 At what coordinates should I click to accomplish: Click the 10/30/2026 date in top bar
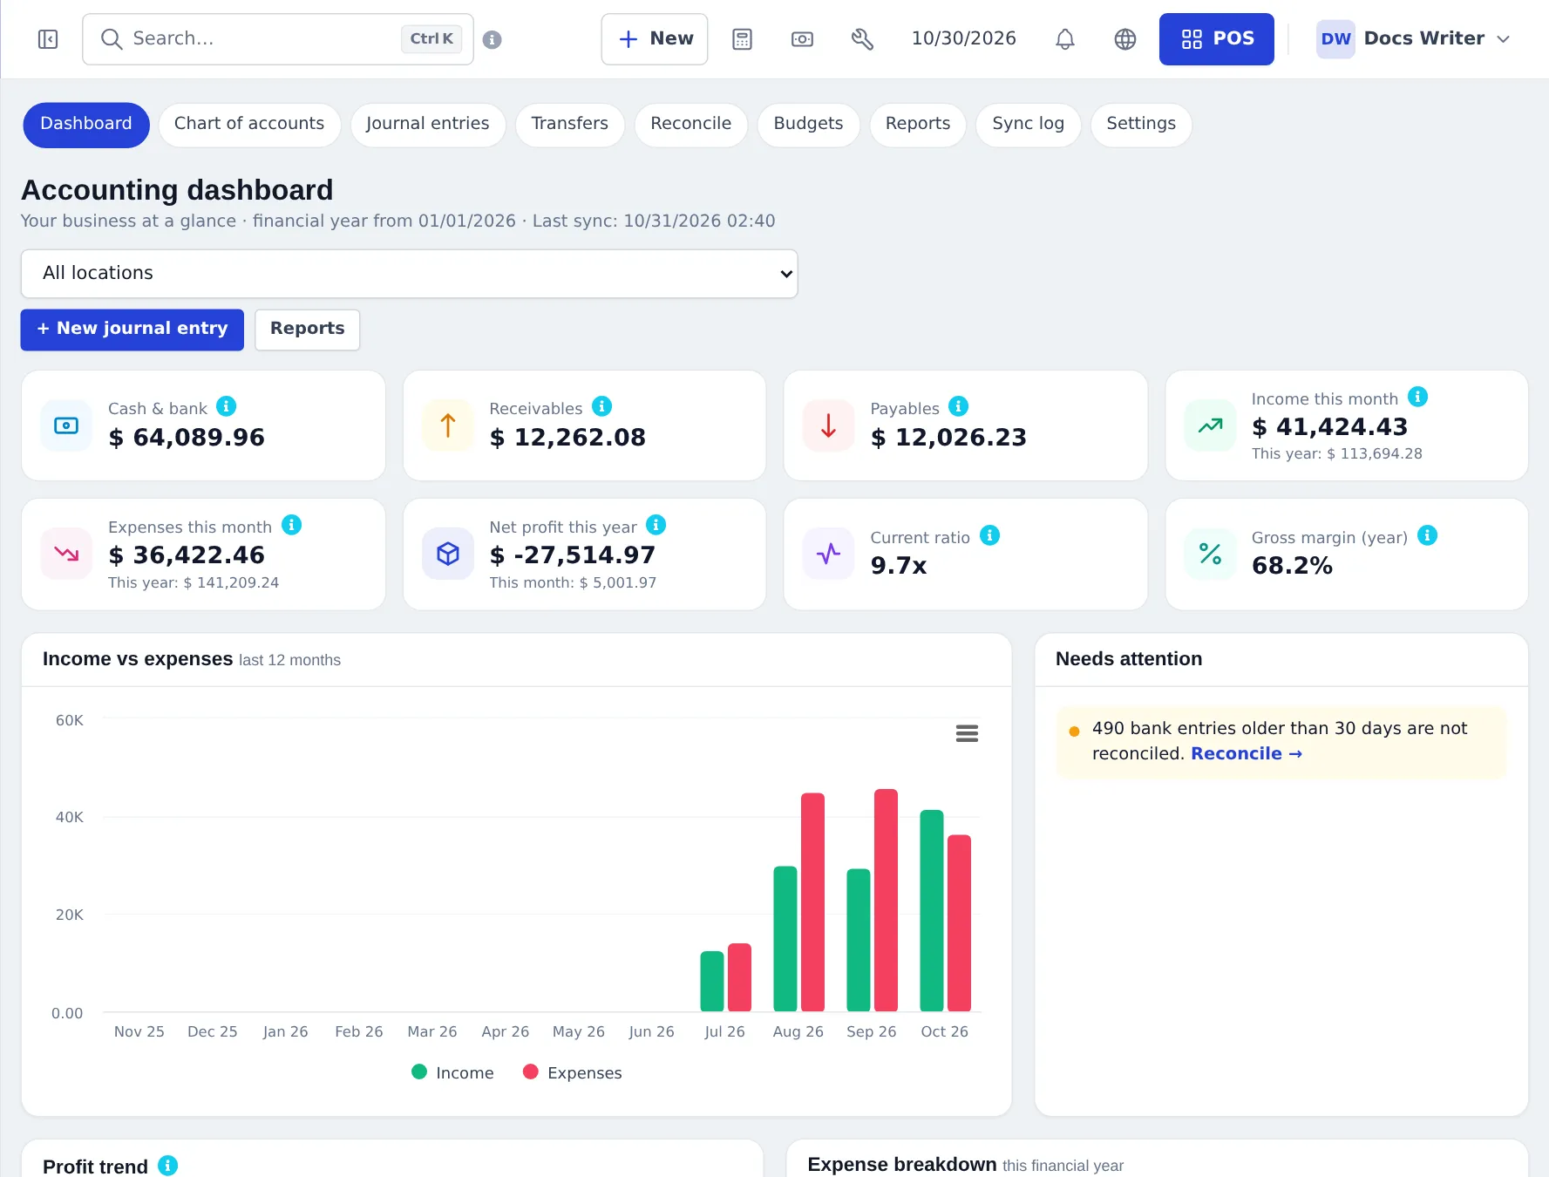coord(964,39)
